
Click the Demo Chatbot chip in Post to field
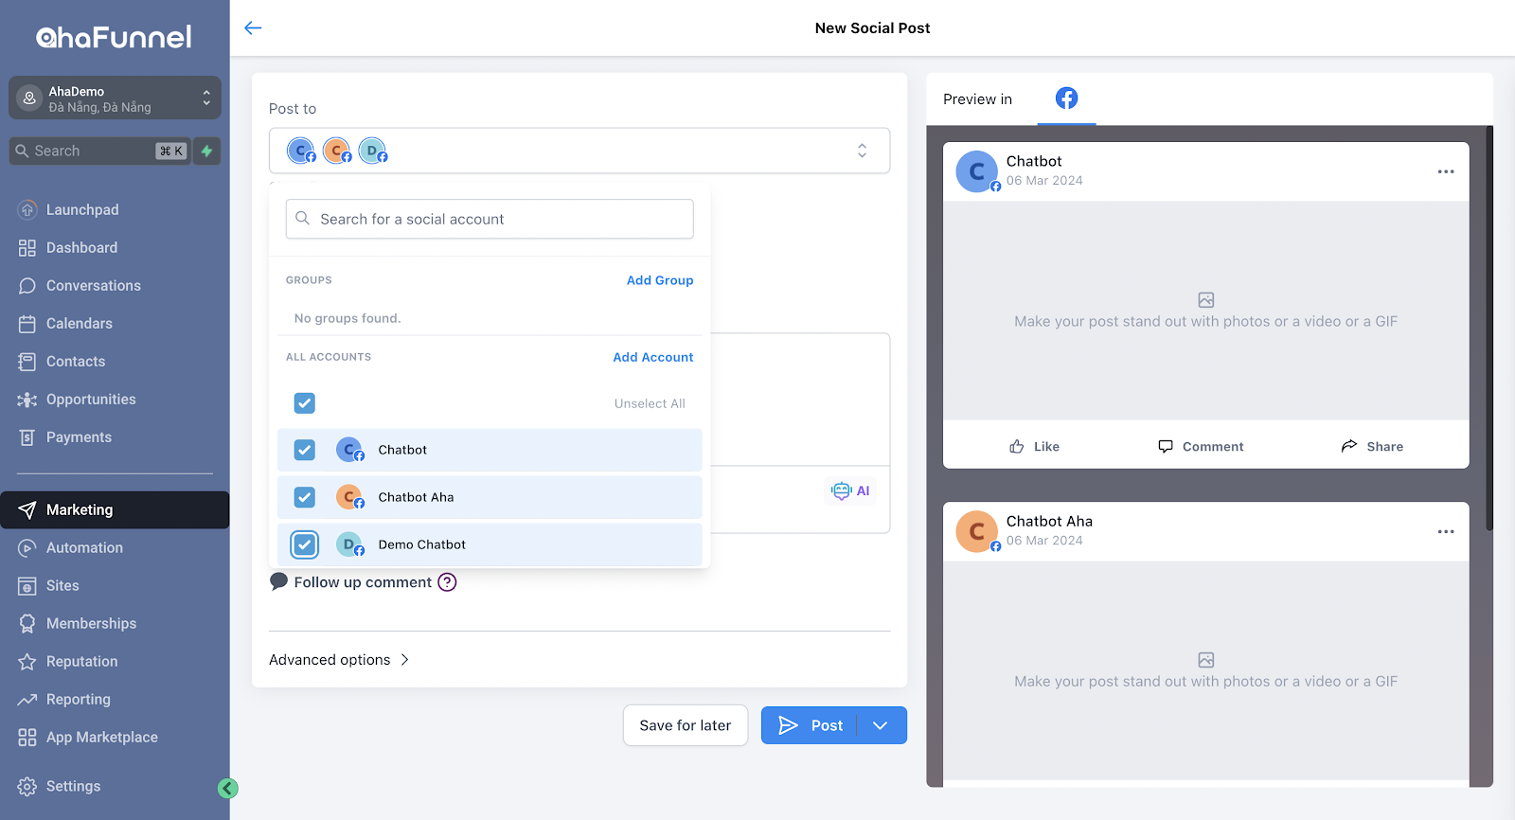pyautogui.click(x=373, y=151)
